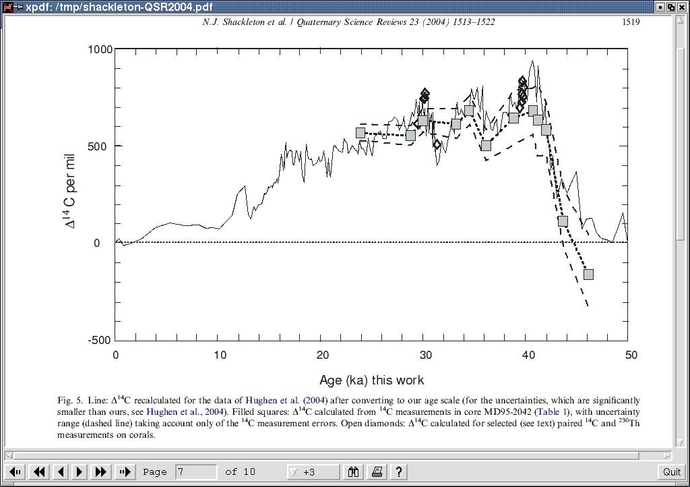The image size is (690, 487).
Task: Click the y-axis value -500
Action: 100,340
